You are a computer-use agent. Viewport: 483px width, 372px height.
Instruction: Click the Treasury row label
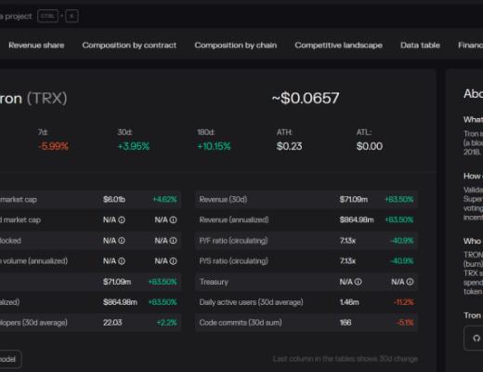[214, 282]
